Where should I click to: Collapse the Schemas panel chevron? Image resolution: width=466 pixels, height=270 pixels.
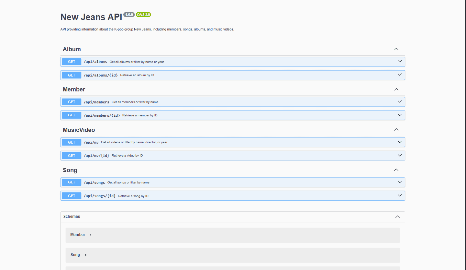click(x=397, y=217)
